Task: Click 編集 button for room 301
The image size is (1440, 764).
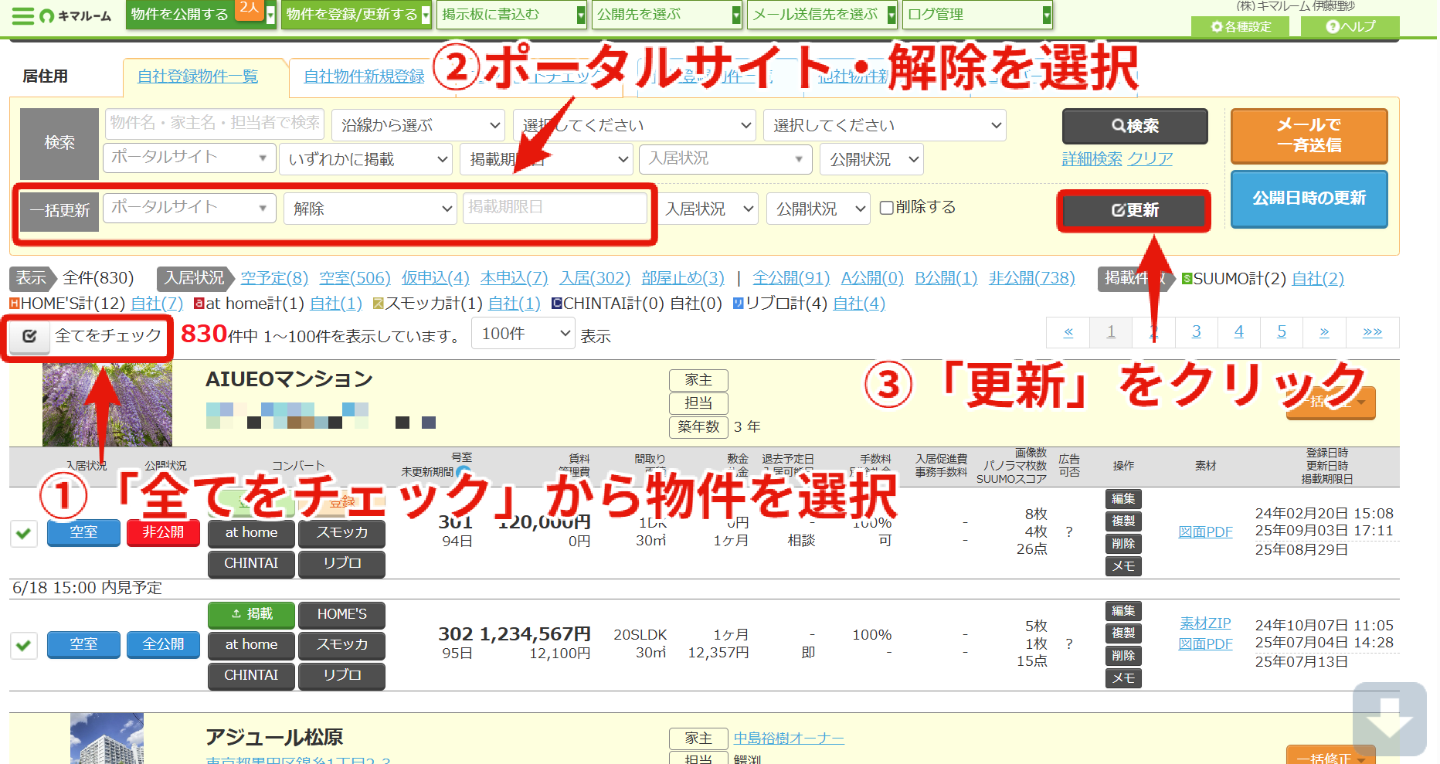Action: (1122, 499)
